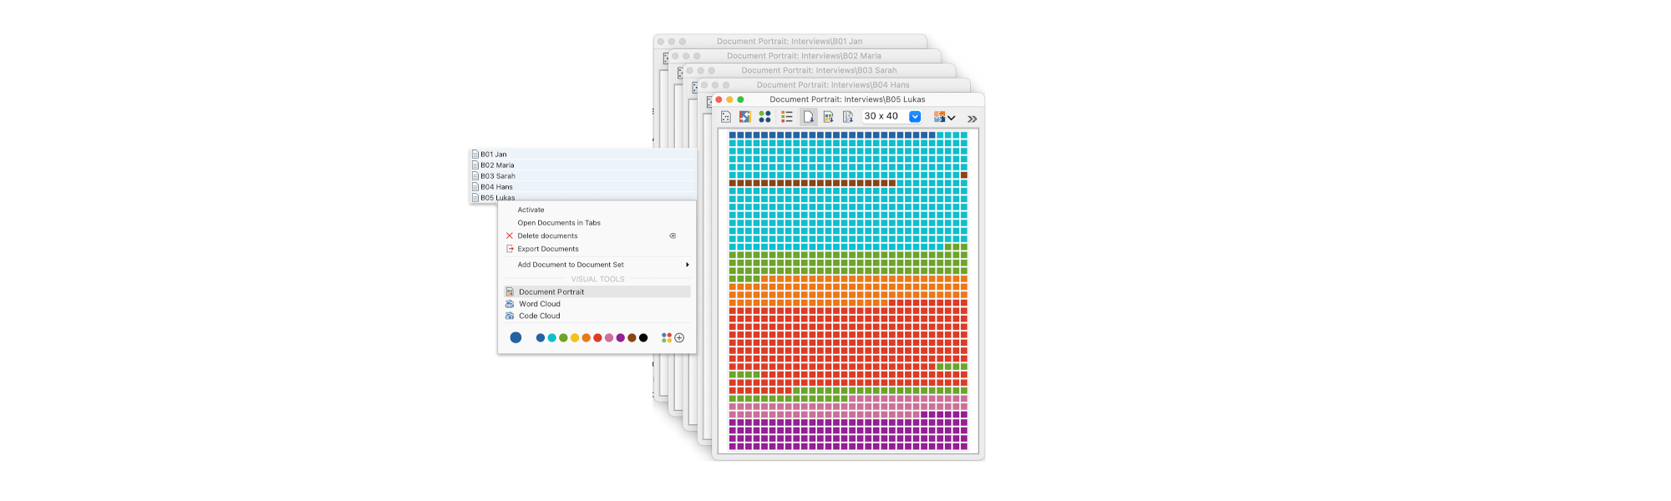Pick the yellow color swatch in context menu
The height and width of the screenshot is (501, 1671).
pyautogui.click(x=575, y=338)
